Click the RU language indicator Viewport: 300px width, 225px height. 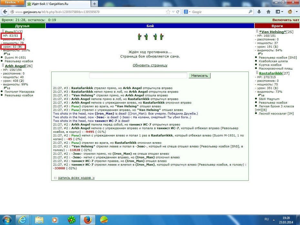click(x=266, y=219)
